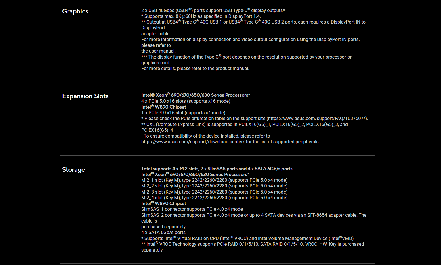
Task: Click Xeon Series Processors heading under Expansion Slots
Action: pyautogui.click(x=195, y=95)
